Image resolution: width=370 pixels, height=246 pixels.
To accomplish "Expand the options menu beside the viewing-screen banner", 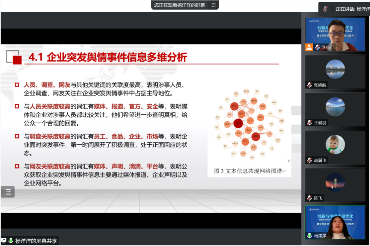I will pyautogui.click(x=214, y=5).
